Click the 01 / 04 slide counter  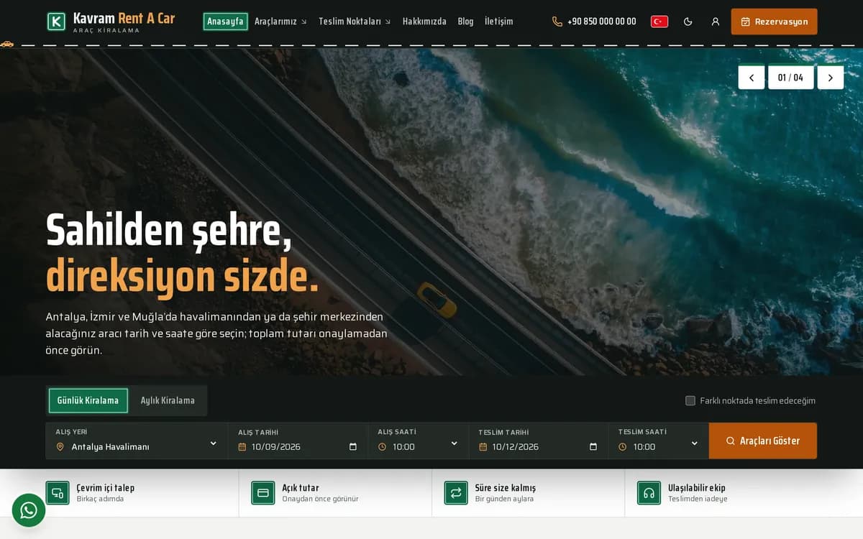[x=791, y=78]
